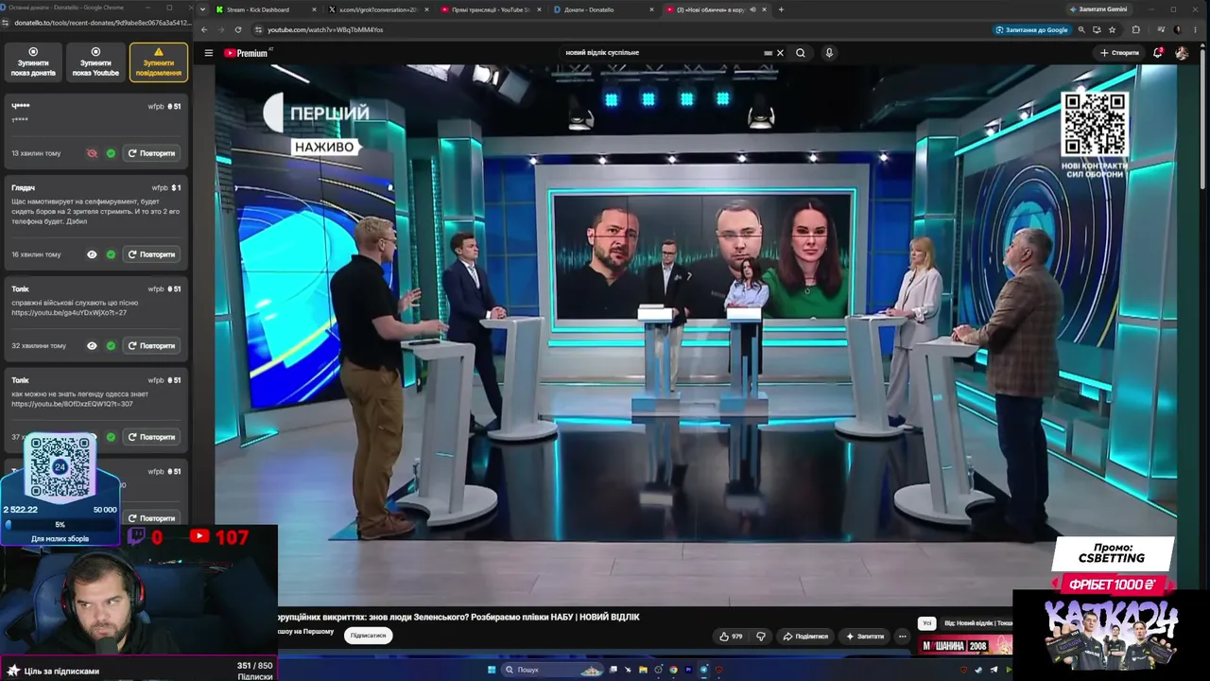Share the video via 'Поділитися'
Image resolution: width=1210 pixels, height=681 pixels.
pos(805,637)
